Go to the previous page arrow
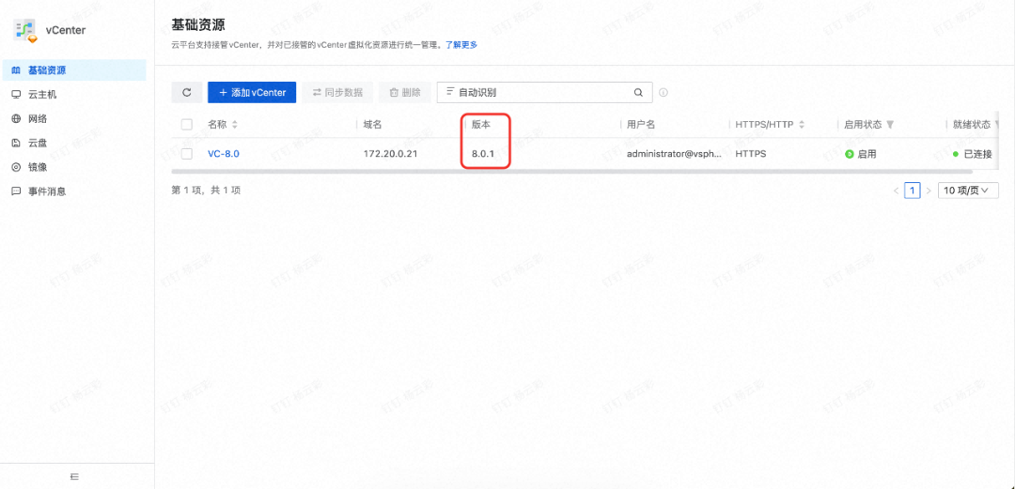 (x=896, y=191)
